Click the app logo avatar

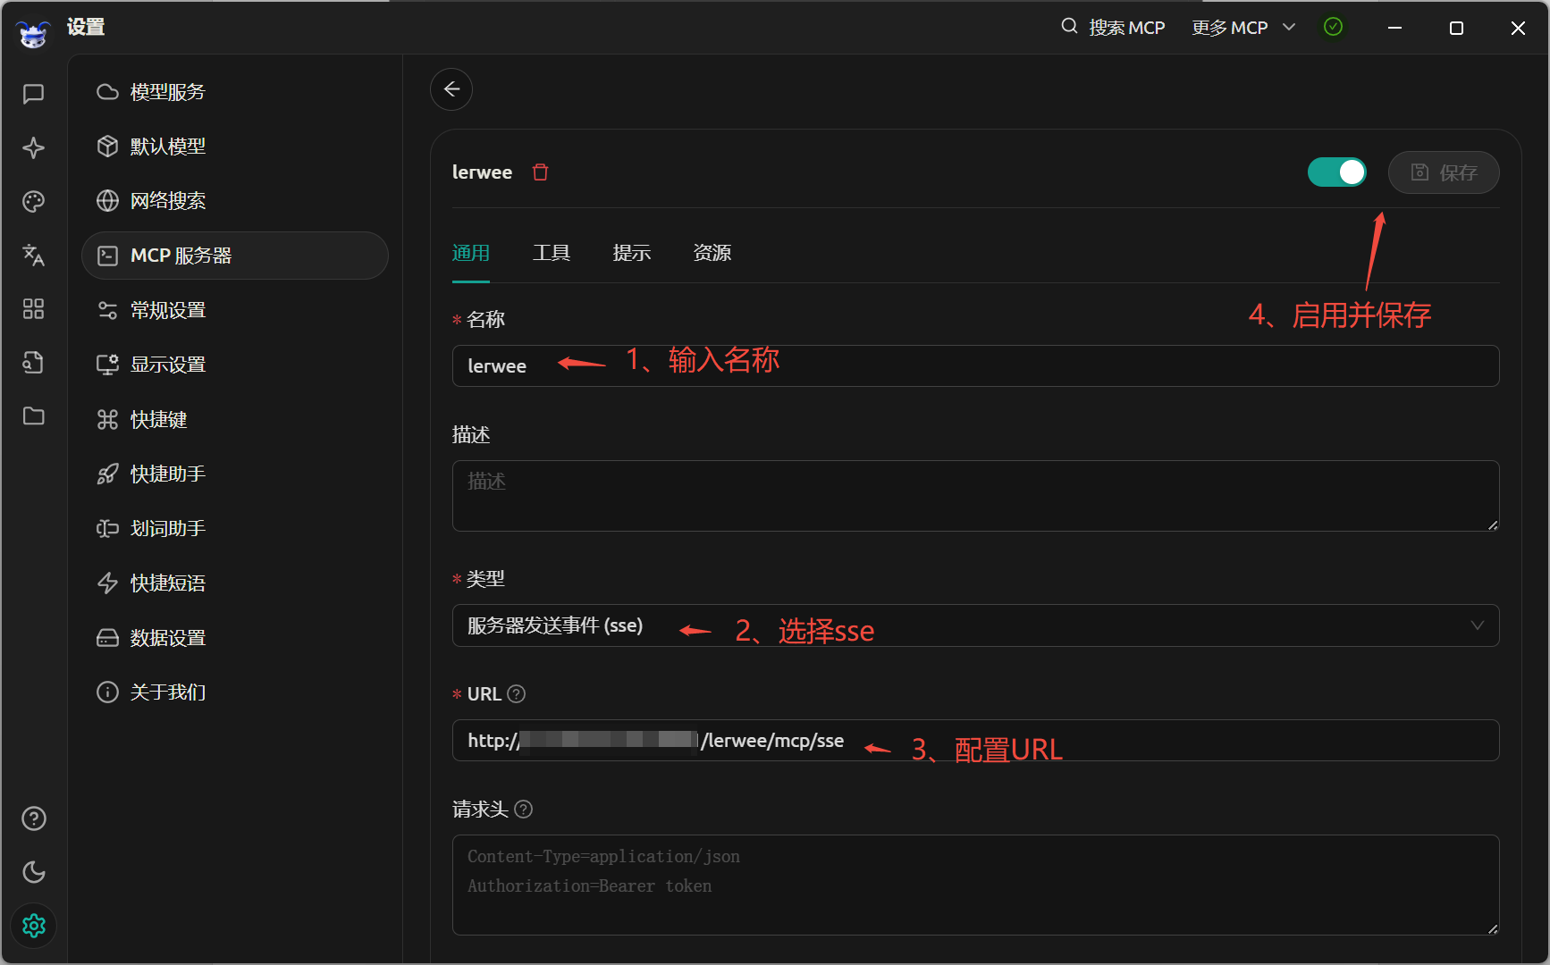click(x=33, y=34)
